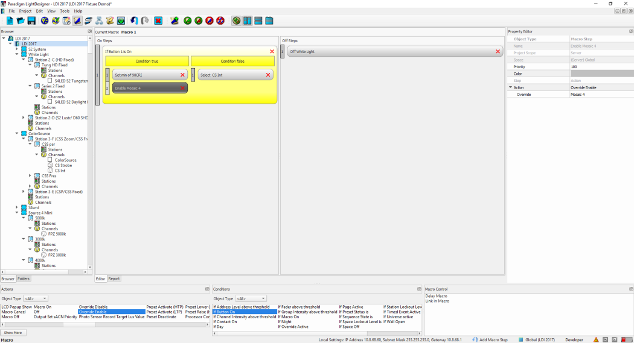The image size is (634, 343).
Task: Expand the S2 System tree node
Action: 17,49
